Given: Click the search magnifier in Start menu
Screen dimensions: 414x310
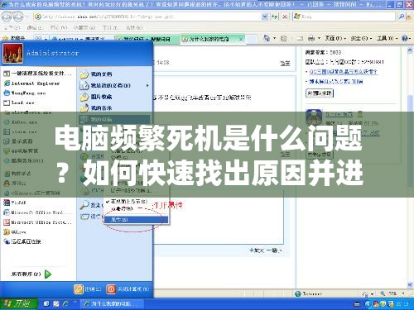Looking at the screenshot, I should pos(84,205).
